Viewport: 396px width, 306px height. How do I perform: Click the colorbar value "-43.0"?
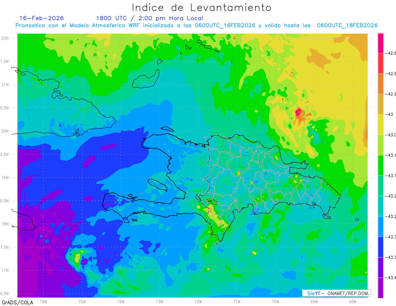pos(391,135)
